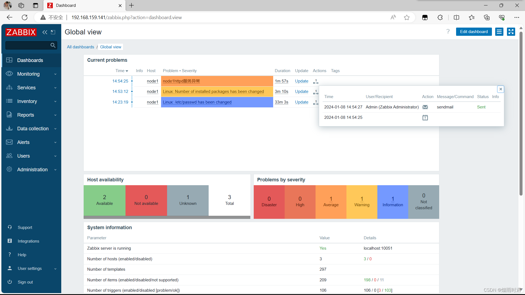Click the Warning severity tile
The image size is (525, 295).
(362, 202)
